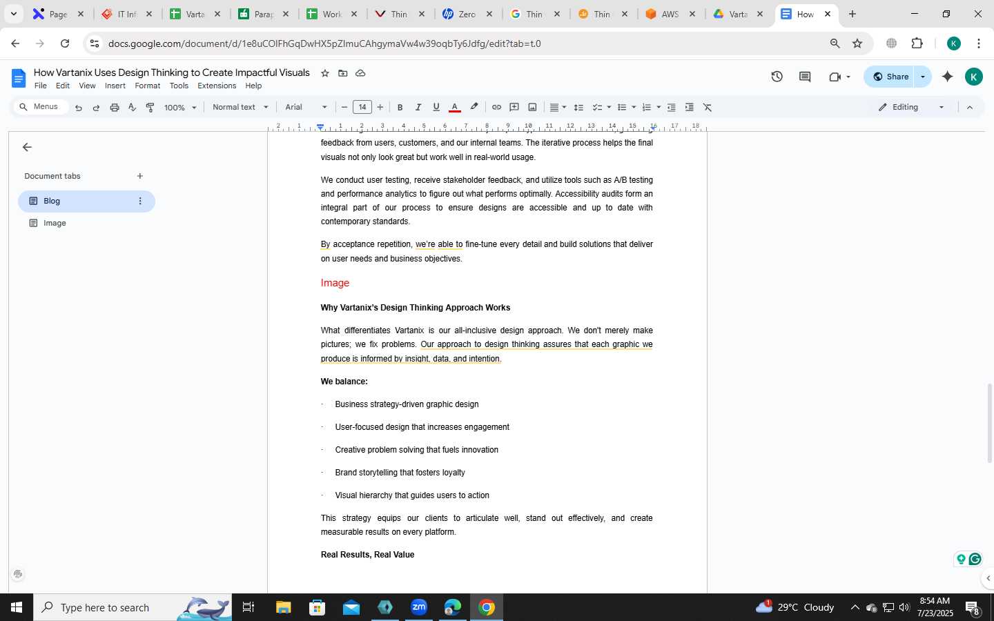
Task: Move the document to a folder
Action: click(x=342, y=73)
